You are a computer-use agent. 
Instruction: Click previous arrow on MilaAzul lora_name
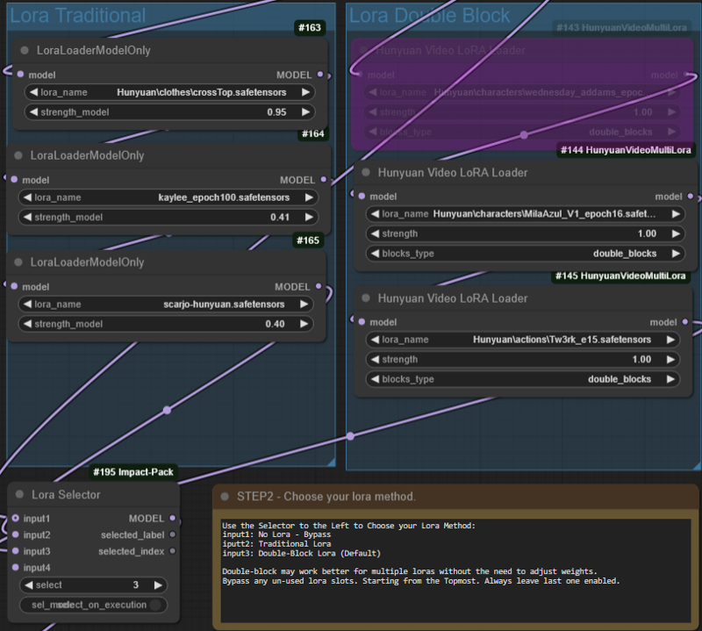pyautogui.click(x=375, y=214)
